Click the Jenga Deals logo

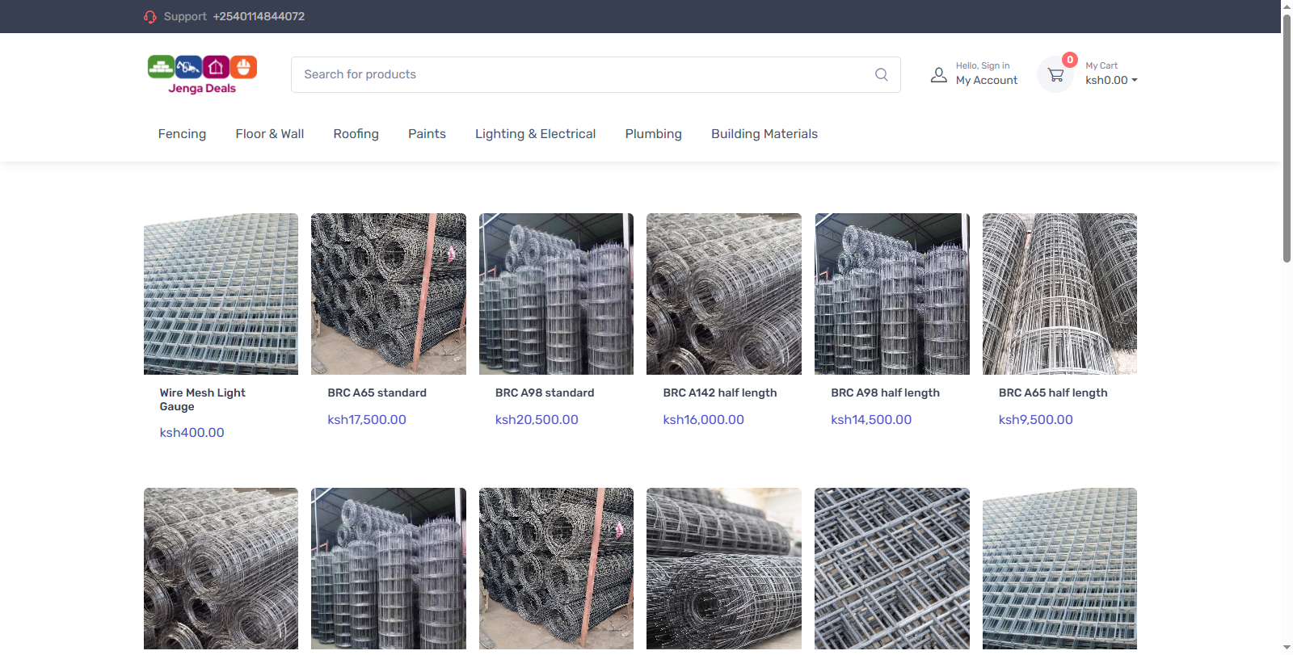(202, 74)
